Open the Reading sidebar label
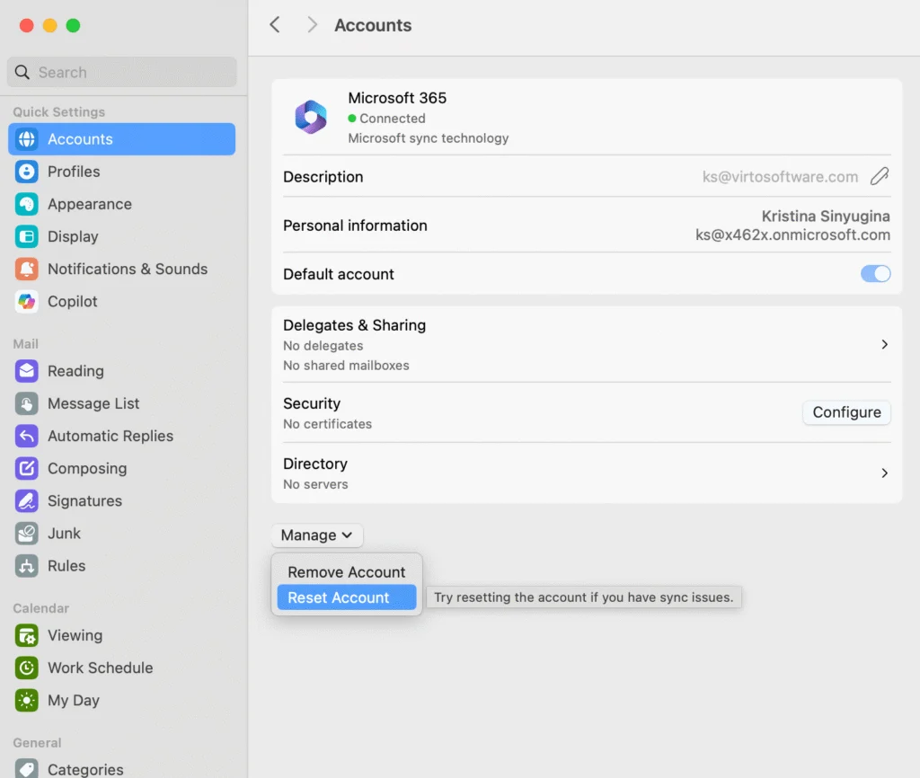 coord(75,371)
